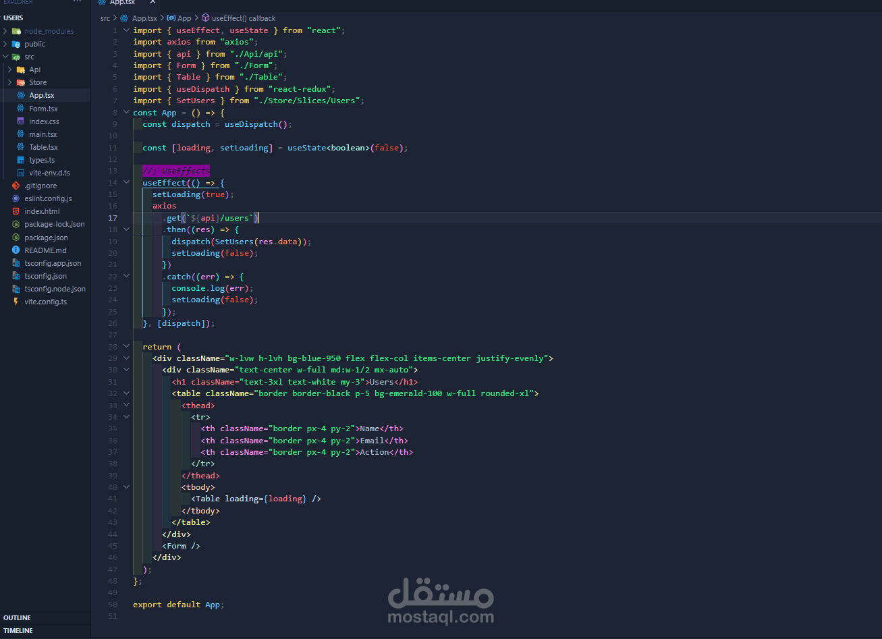This screenshot has width=882, height=639.
Task: Expand the Store folder chevron
Action: coord(10,82)
